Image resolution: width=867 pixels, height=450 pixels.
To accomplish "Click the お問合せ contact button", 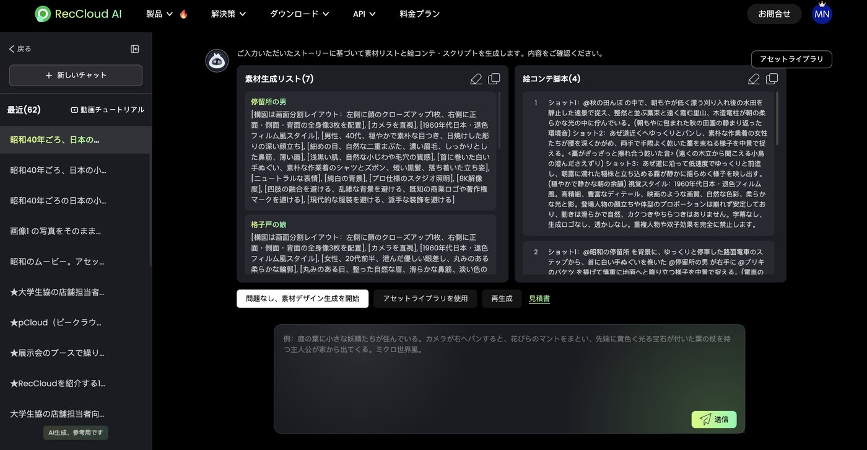I will coord(775,14).
